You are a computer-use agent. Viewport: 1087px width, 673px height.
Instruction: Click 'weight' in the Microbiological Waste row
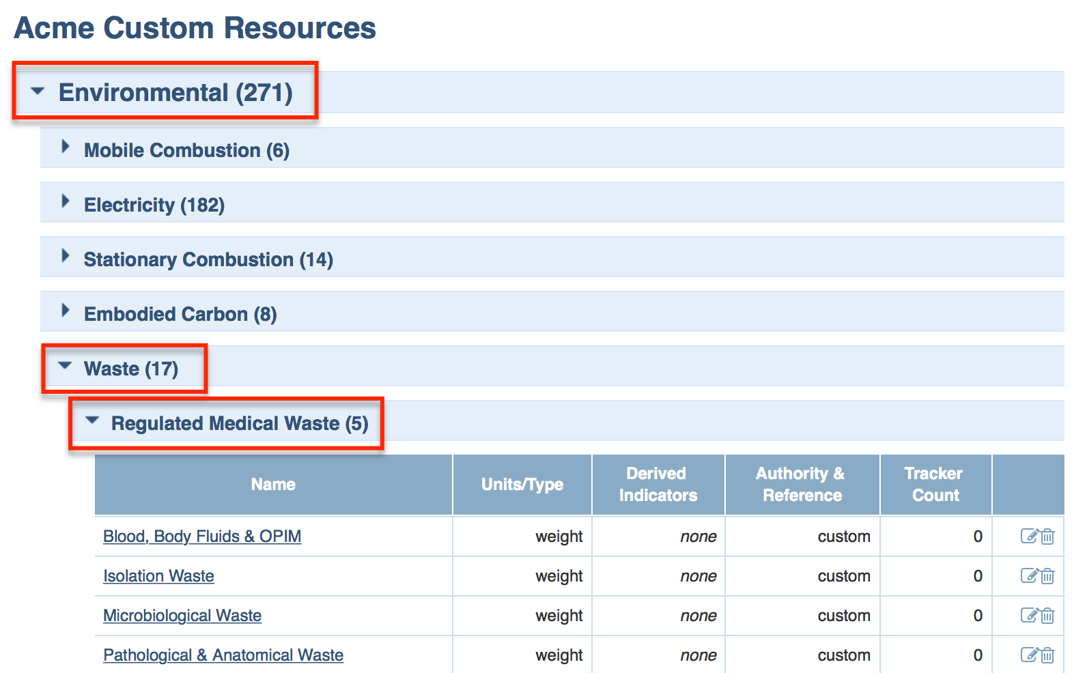coord(559,616)
